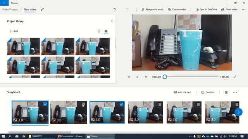Open Background music options

pos(152,9)
